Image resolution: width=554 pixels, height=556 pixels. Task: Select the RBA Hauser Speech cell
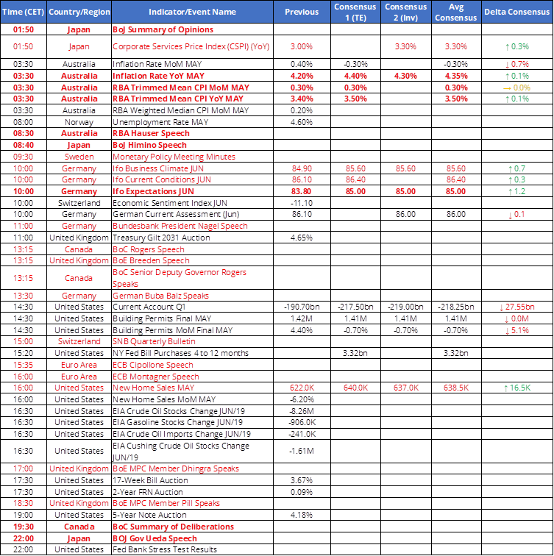[x=192, y=133]
